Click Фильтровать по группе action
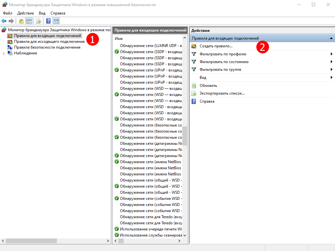This screenshot has width=335, height=251. 220,70
